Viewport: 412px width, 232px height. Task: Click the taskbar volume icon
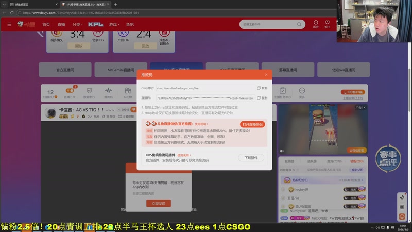coord(377,227)
